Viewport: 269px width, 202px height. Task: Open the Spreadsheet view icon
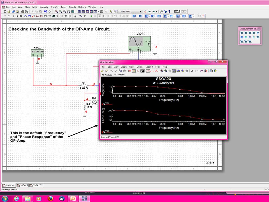[x=83, y=12]
